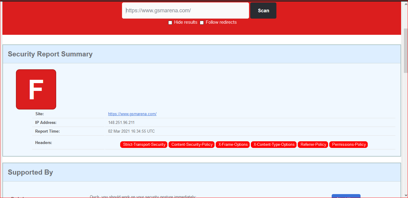This screenshot has height=198, width=408.
Task: Click the IP Address: label
Action: 46,123
